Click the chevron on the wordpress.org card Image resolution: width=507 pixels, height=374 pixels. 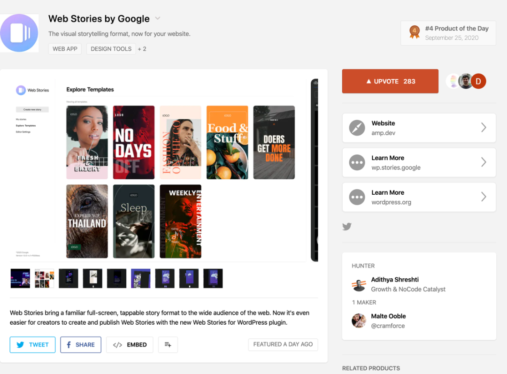coord(484,197)
